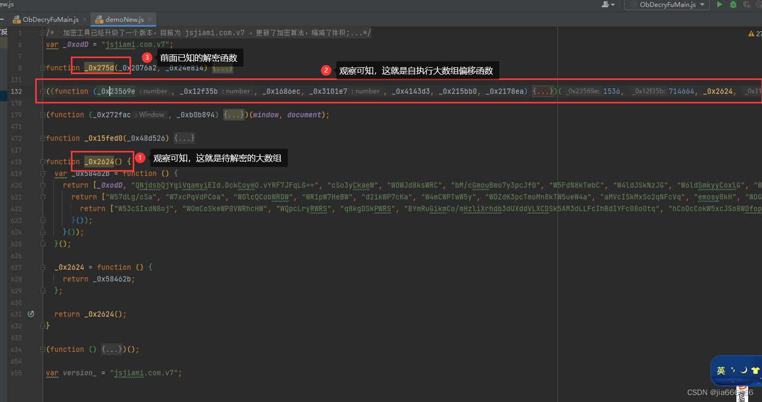This screenshot has width=762, height=402.
Task: Expand the folded self-executing function on line 132
Action: click(x=43, y=91)
